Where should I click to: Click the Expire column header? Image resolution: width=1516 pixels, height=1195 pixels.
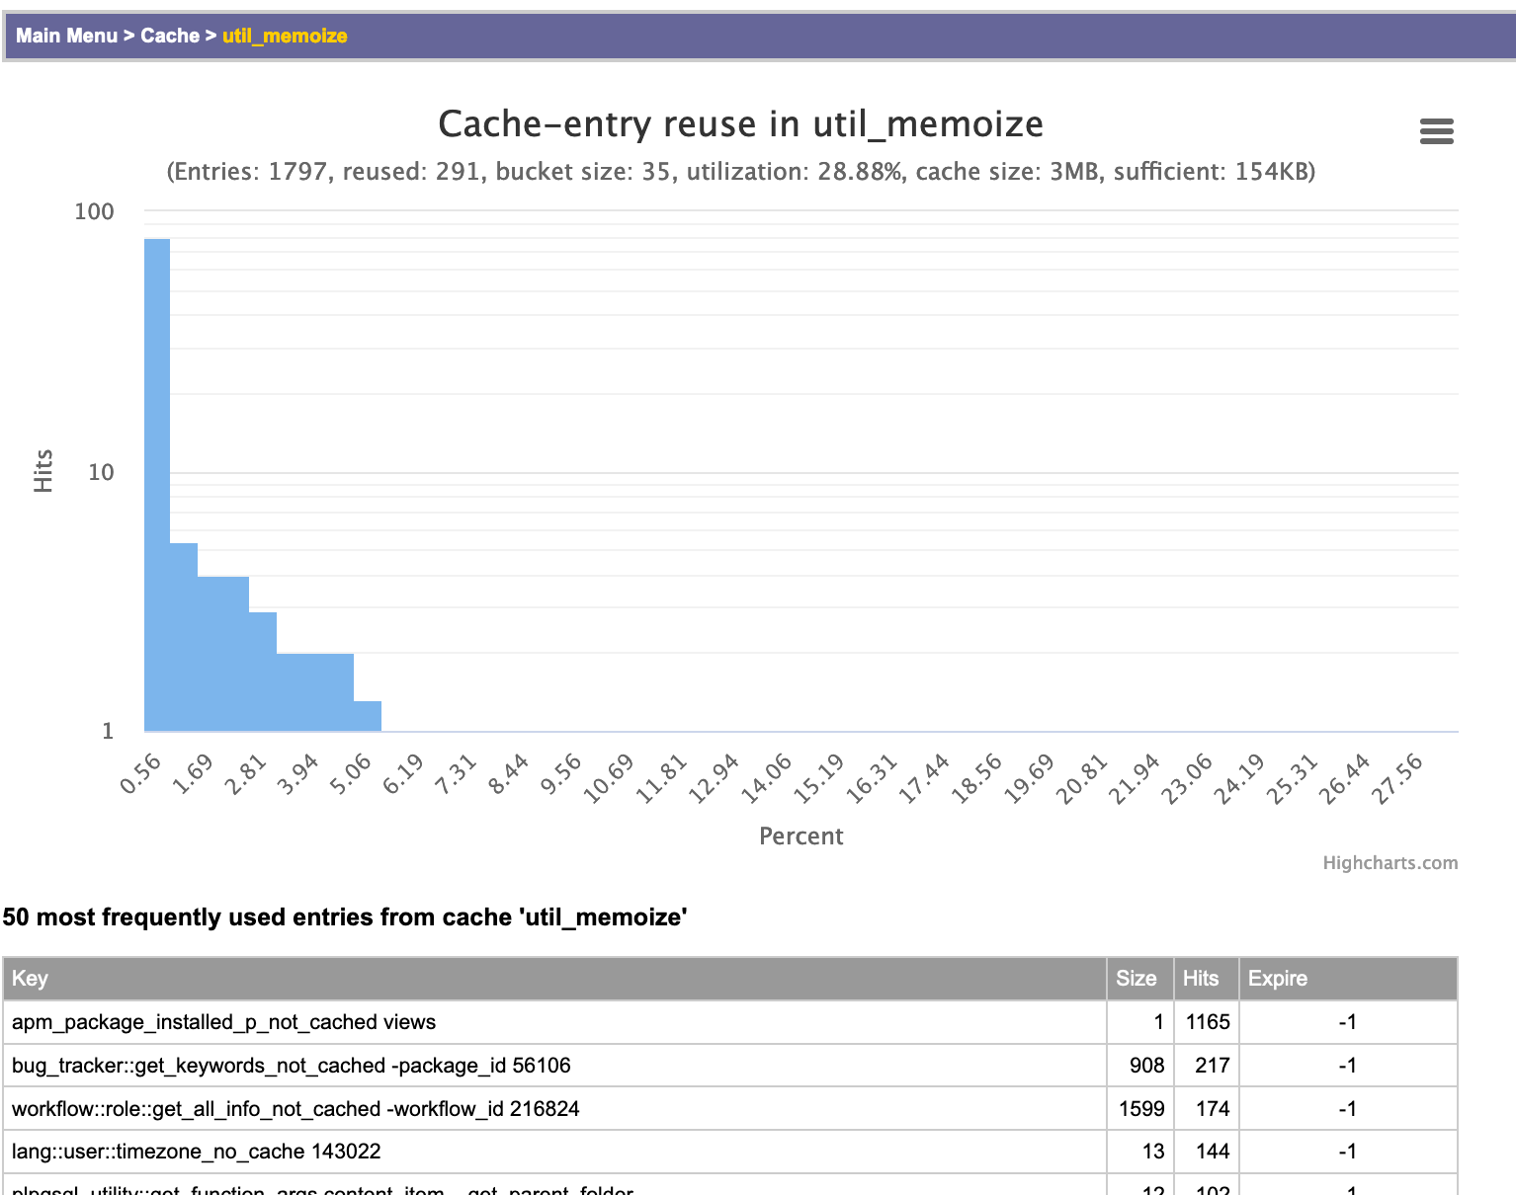(1277, 978)
